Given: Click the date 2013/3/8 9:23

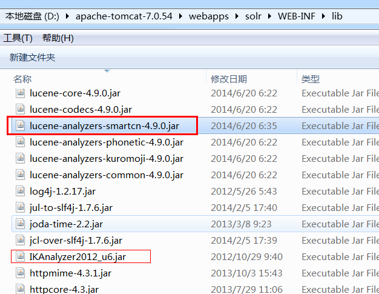Looking at the screenshot, I should pos(241,224).
